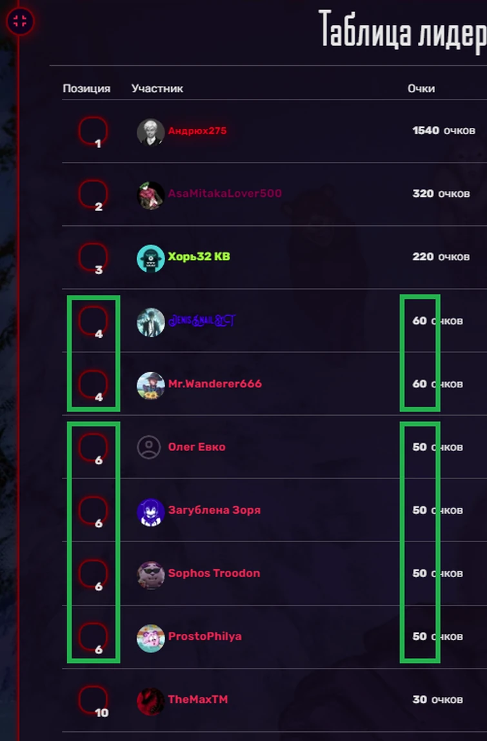
Task: Open AsaMitakaLover500 profile link
Action: (x=225, y=193)
